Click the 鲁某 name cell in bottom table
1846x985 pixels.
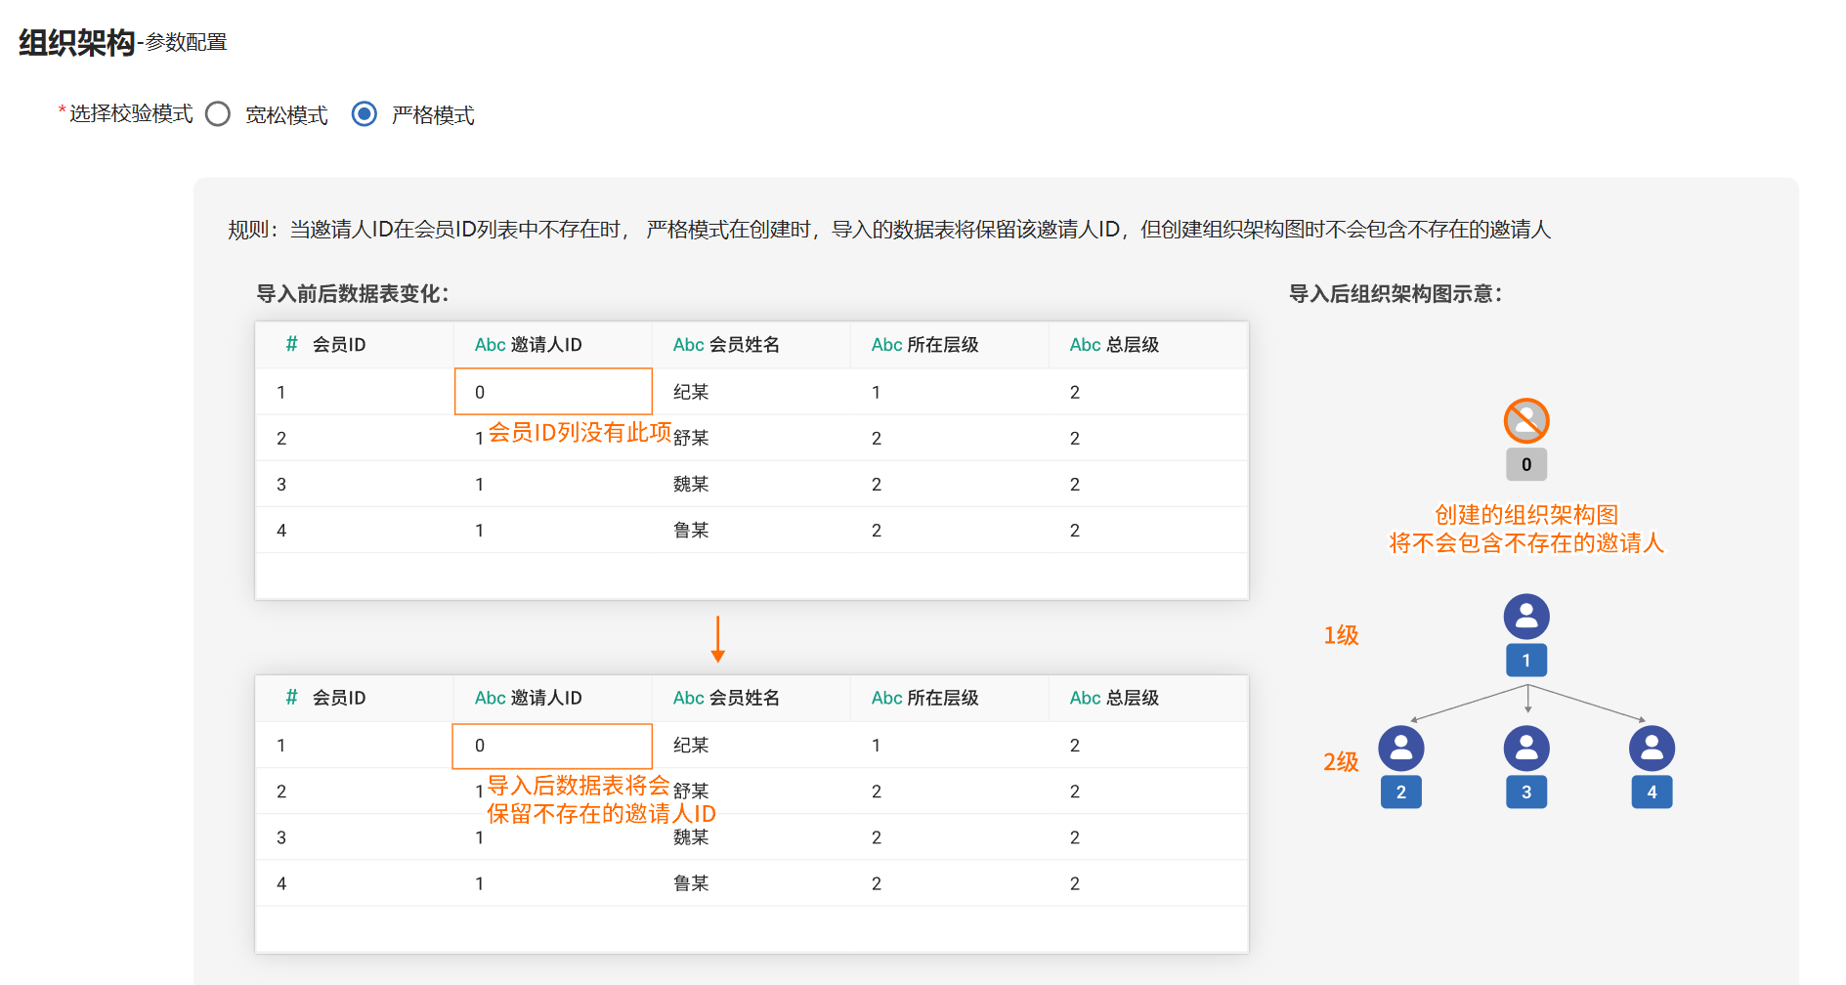(691, 883)
